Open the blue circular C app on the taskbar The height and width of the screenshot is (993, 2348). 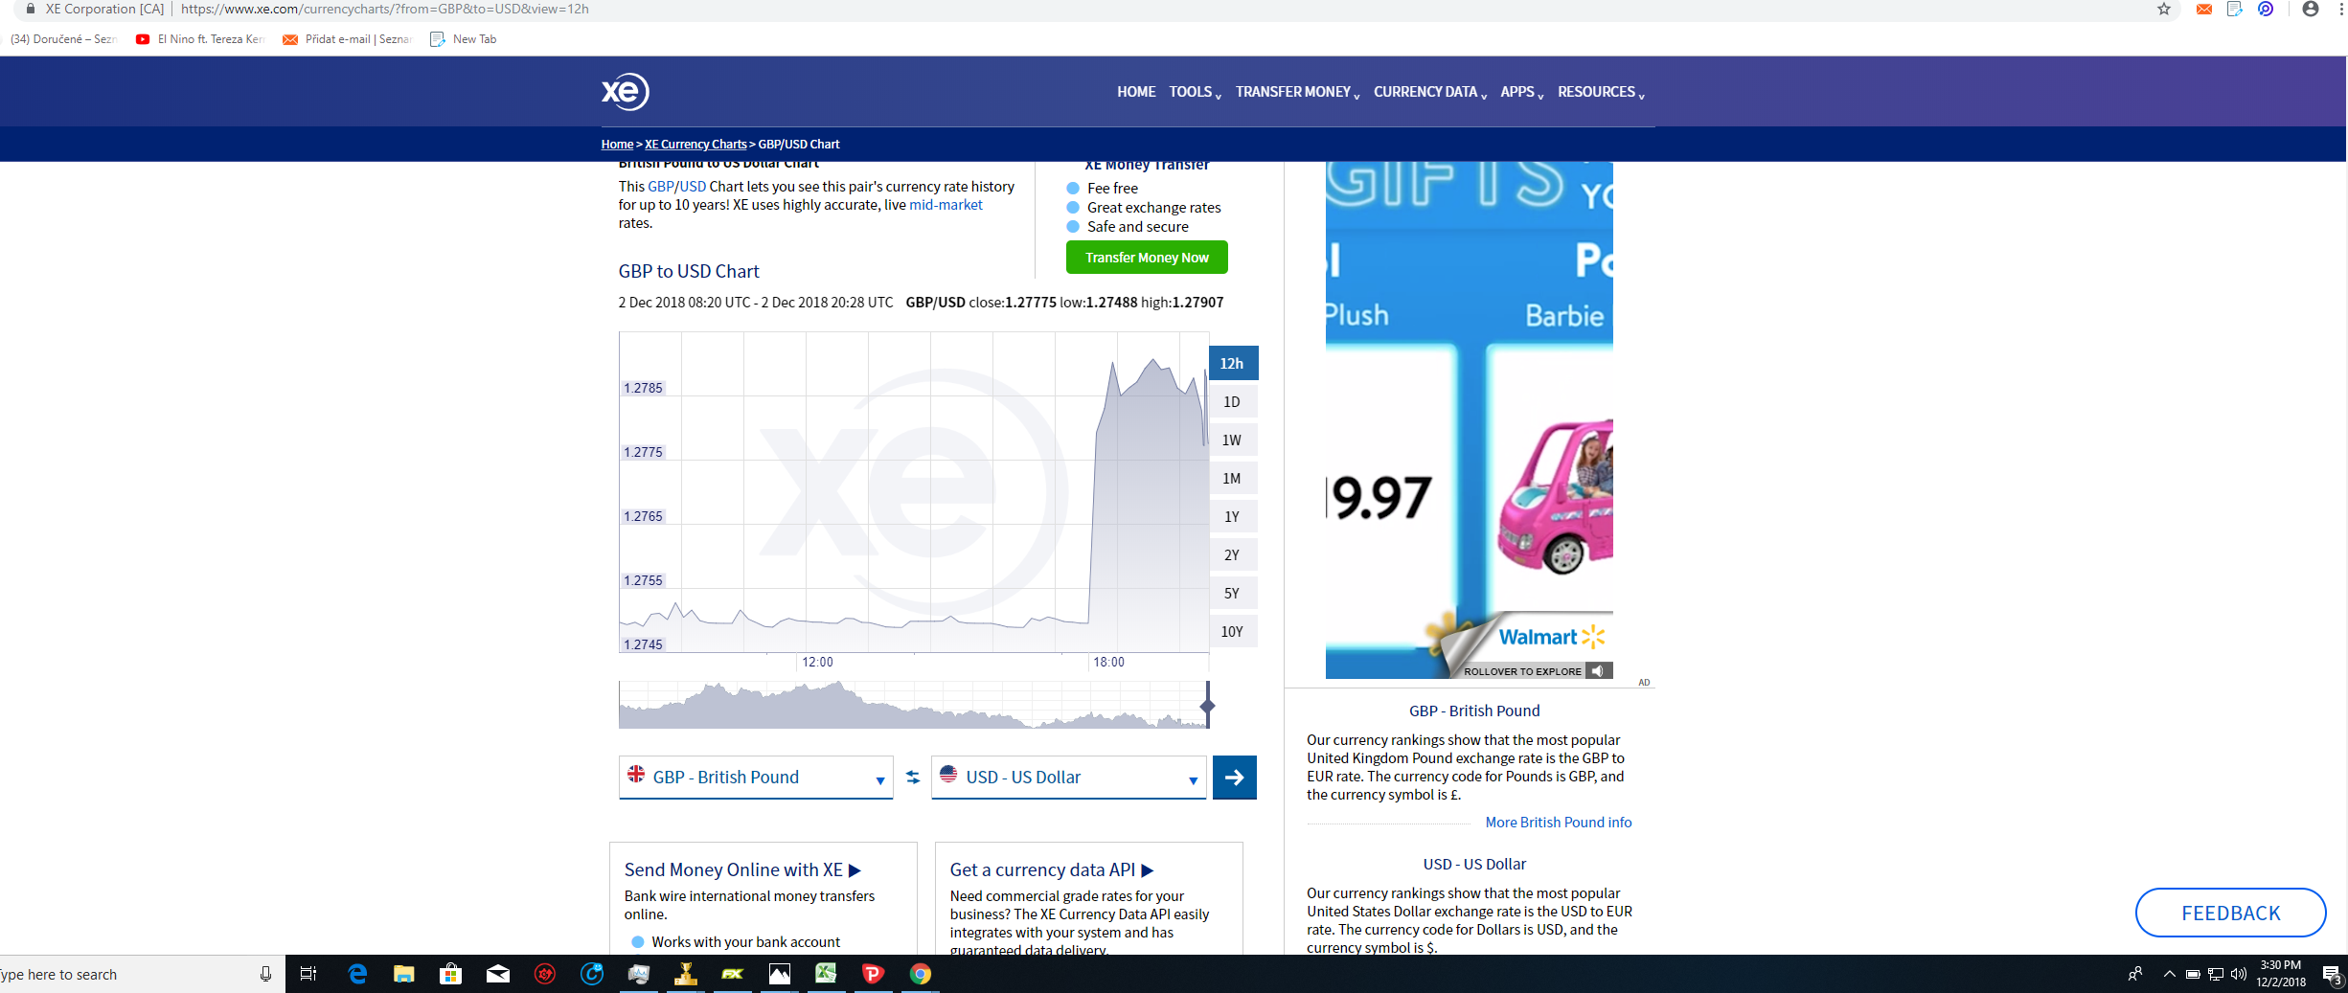592,975
